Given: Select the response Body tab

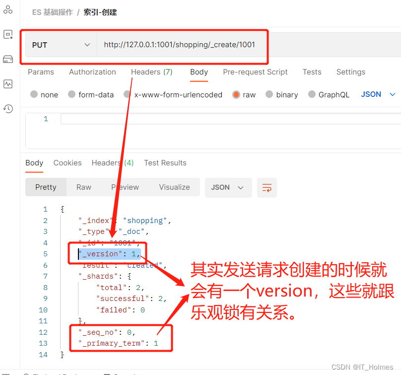Looking at the screenshot, I should click(34, 163).
